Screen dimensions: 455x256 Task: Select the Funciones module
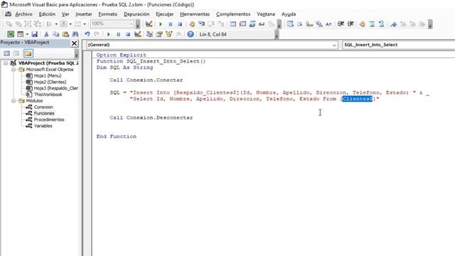point(44,114)
